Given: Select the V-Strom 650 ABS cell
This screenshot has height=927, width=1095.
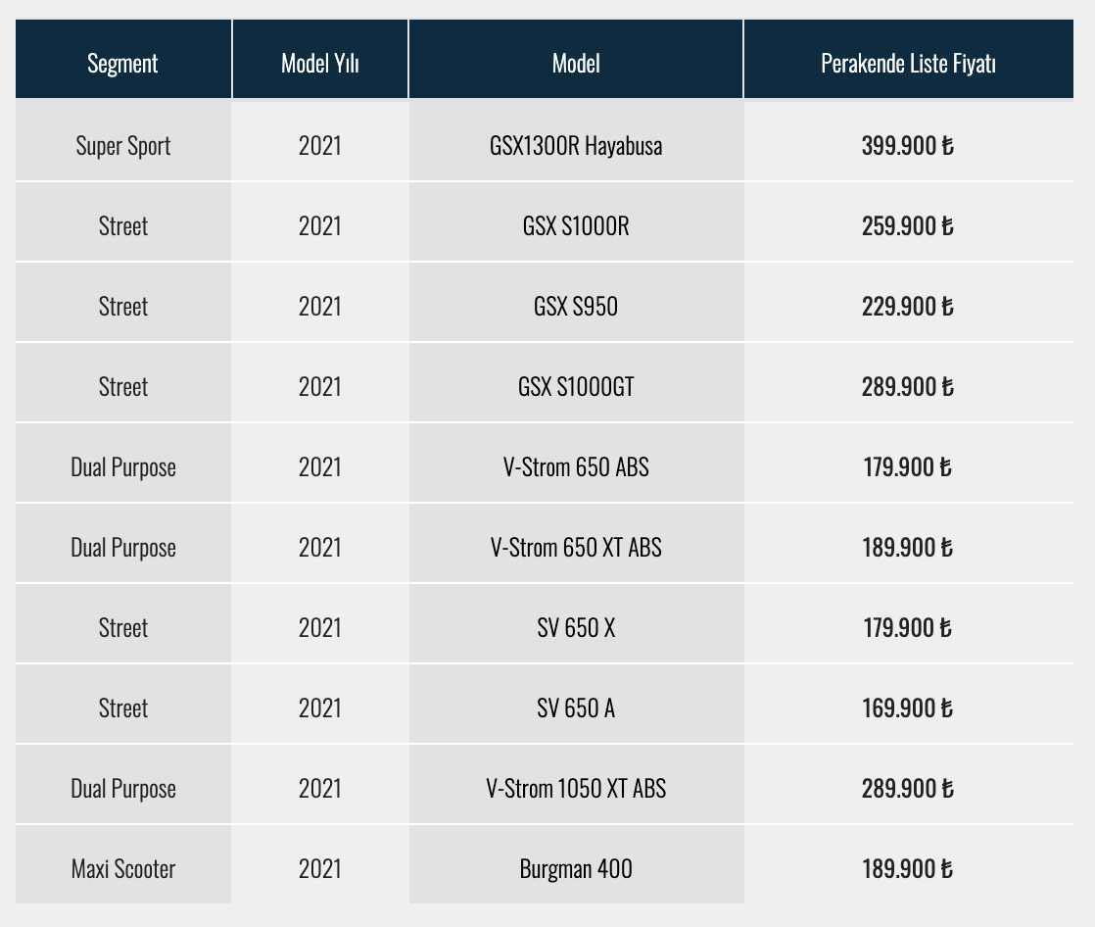Looking at the screenshot, I should 576,467.
